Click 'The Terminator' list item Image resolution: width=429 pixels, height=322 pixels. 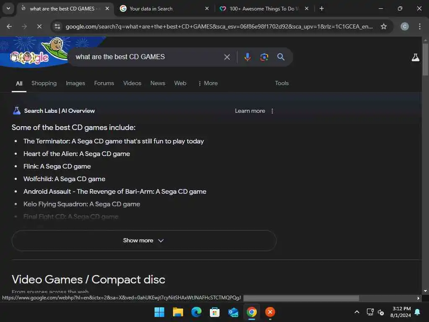pos(114,141)
